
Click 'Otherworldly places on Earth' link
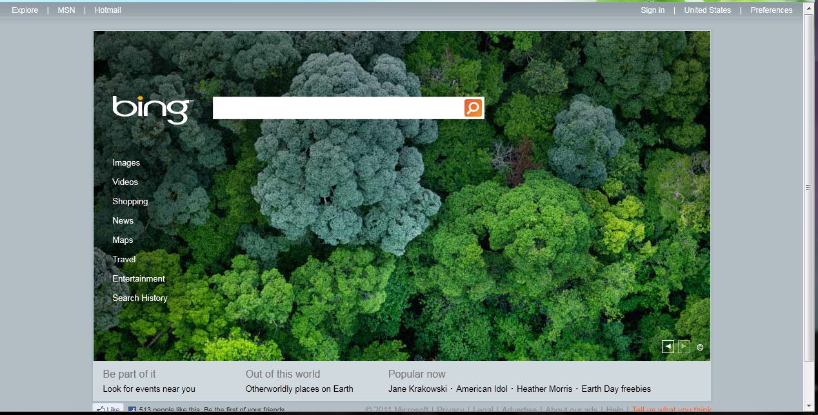click(x=299, y=389)
